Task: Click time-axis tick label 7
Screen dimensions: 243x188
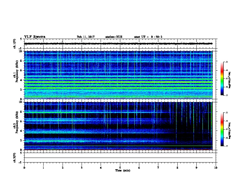Action: pyautogui.click(x=158, y=168)
